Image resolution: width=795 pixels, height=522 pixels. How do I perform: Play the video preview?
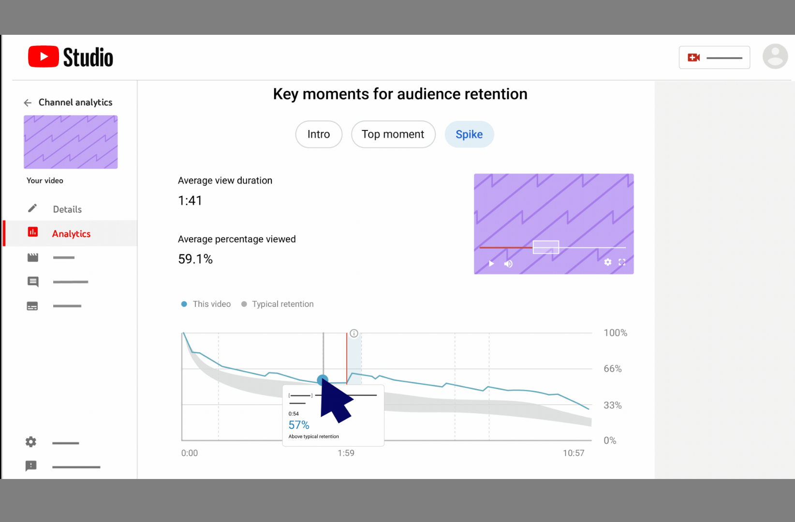[491, 263]
